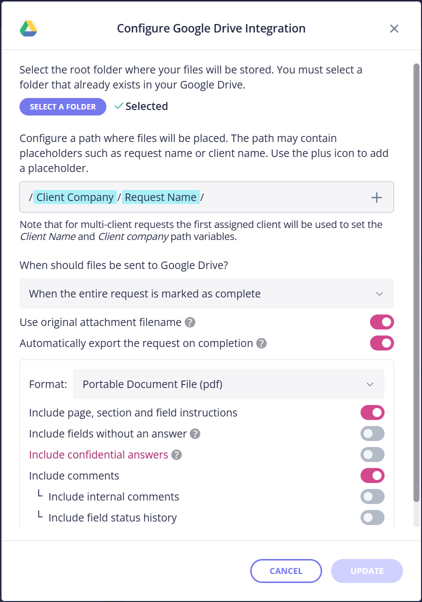Click the Google Drive logo icon
Viewport: 422px width, 602px height.
tap(28, 28)
